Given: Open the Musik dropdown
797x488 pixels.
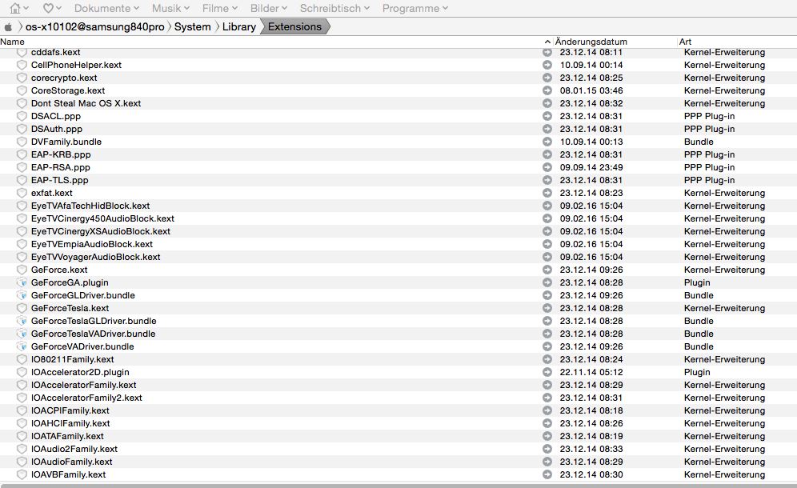Looking at the screenshot, I should (170, 8).
